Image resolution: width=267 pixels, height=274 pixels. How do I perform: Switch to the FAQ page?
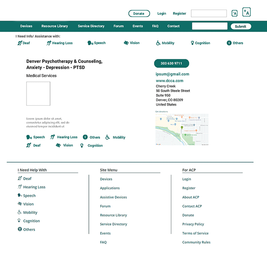coord(155,26)
